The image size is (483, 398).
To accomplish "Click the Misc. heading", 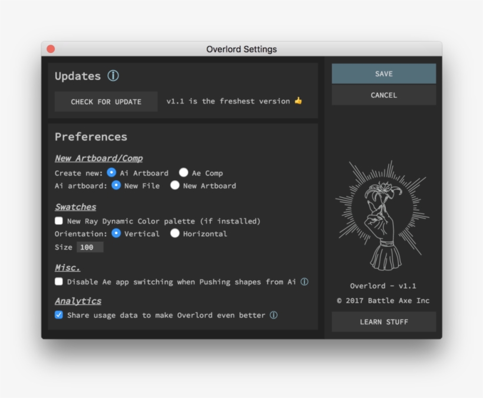I will 68,267.
